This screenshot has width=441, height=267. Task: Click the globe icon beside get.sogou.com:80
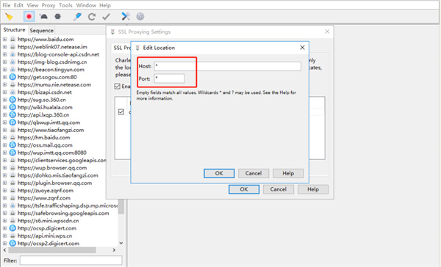click(12, 77)
